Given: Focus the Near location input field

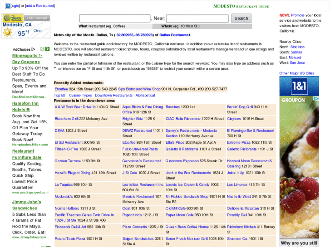Looking at the screenshot, I should [197, 19].
